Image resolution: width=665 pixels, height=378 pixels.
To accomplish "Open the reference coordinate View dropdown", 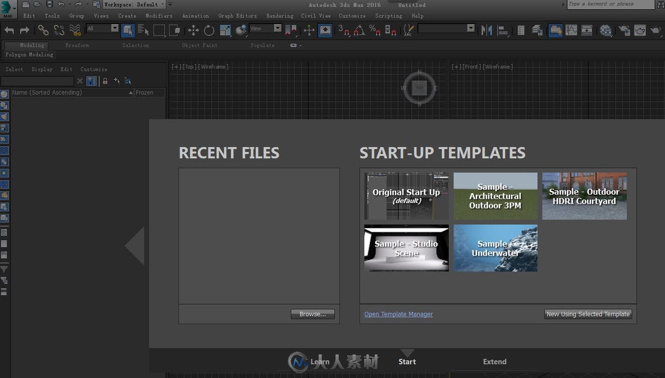I will pos(265,28).
